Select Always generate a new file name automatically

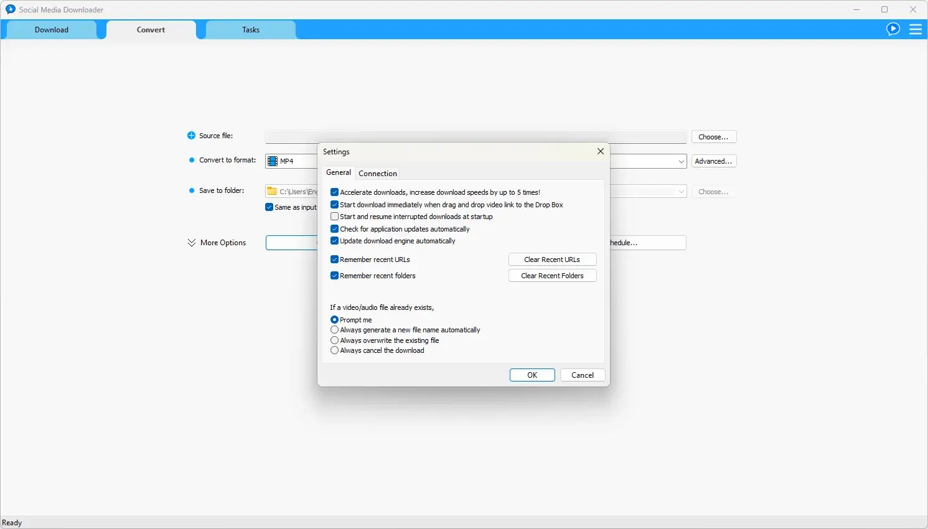pyautogui.click(x=334, y=330)
